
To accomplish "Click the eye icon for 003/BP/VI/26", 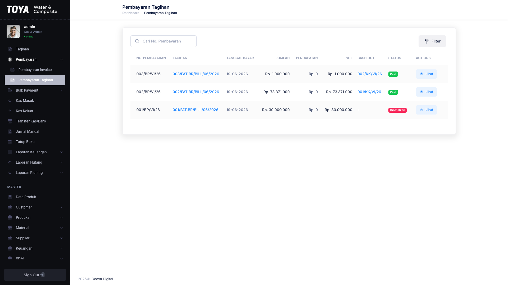I will pyautogui.click(x=421, y=74).
